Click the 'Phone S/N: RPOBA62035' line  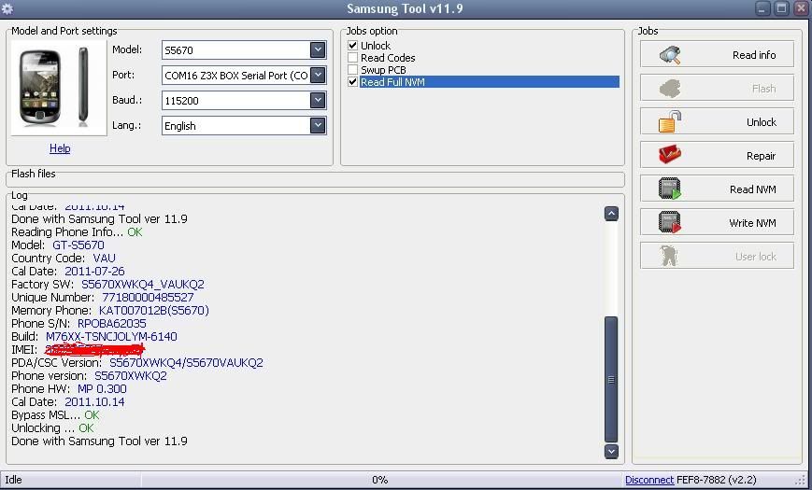[x=78, y=323]
